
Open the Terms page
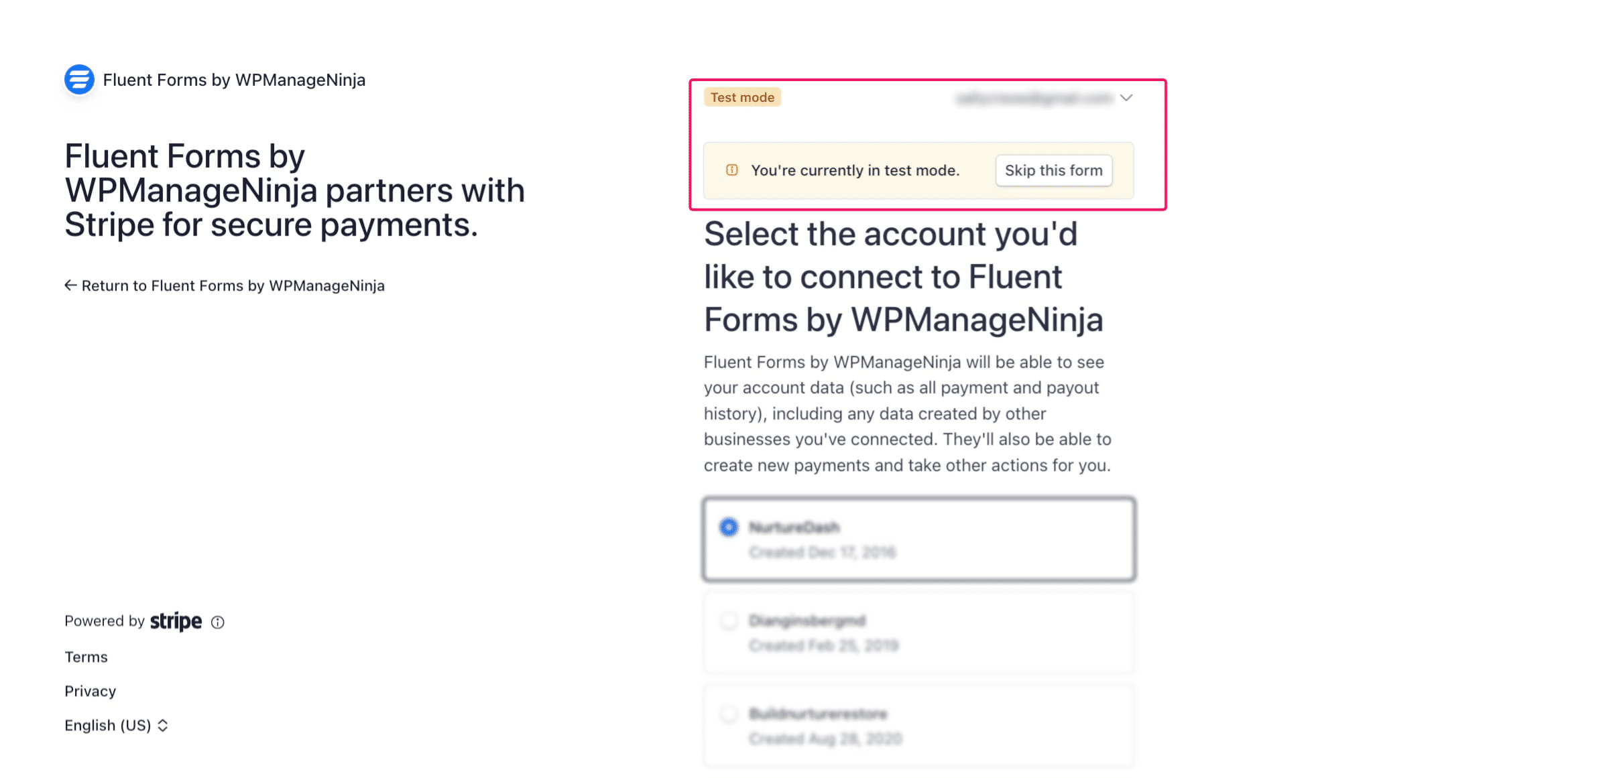pyautogui.click(x=85, y=657)
